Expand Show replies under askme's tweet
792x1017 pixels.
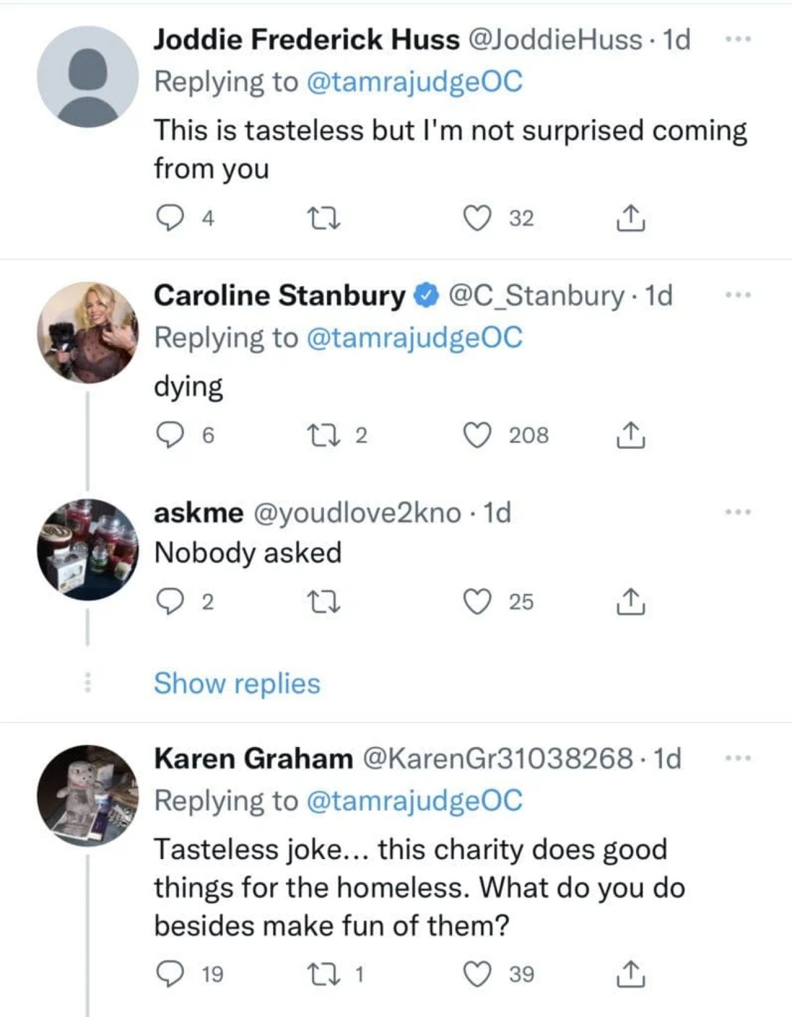pos(237,683)
